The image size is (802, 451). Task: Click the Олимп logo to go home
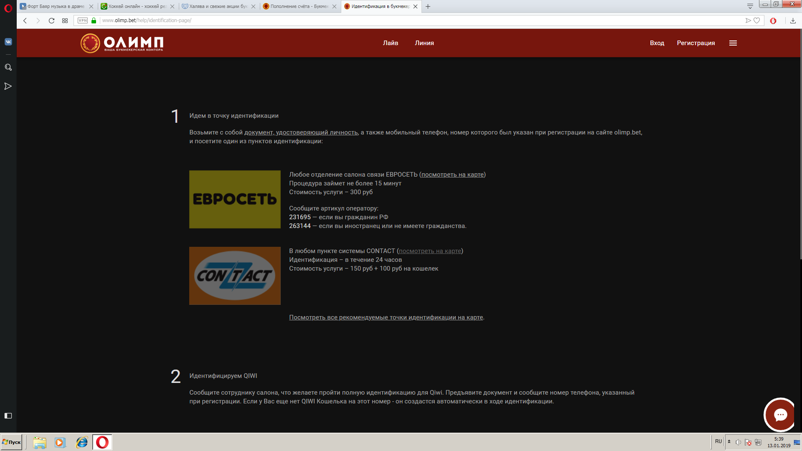pyautogui.click(x=122, y=43)
